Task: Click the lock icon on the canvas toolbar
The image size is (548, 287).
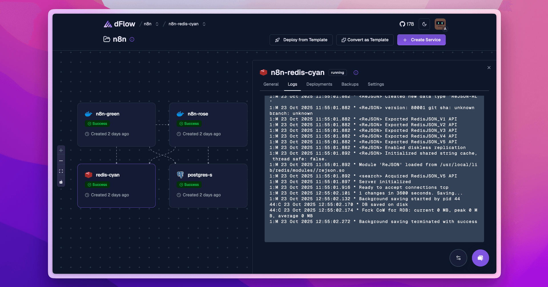Action: tap(61, 182)
